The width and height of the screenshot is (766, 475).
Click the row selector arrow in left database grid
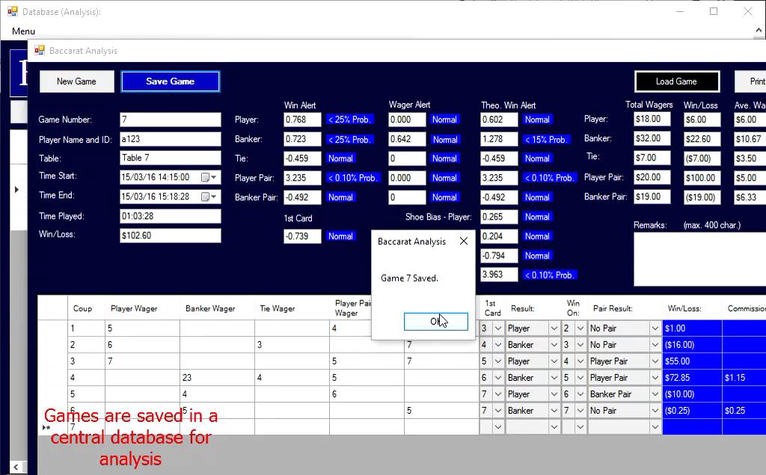(16, 189)
